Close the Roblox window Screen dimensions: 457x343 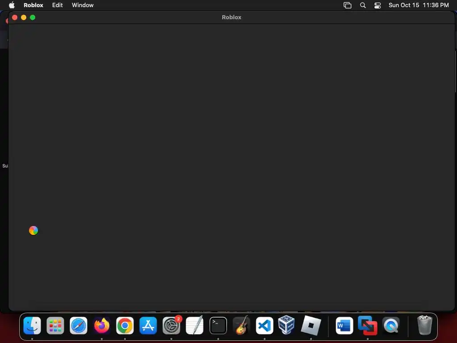click(x=15, y=17)
